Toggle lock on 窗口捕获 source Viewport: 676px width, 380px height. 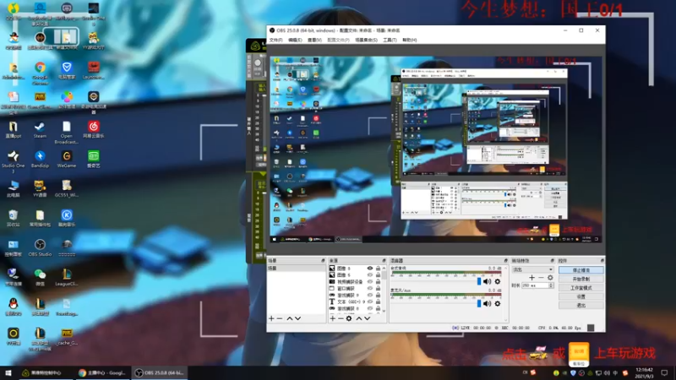[x=378, y=288]
